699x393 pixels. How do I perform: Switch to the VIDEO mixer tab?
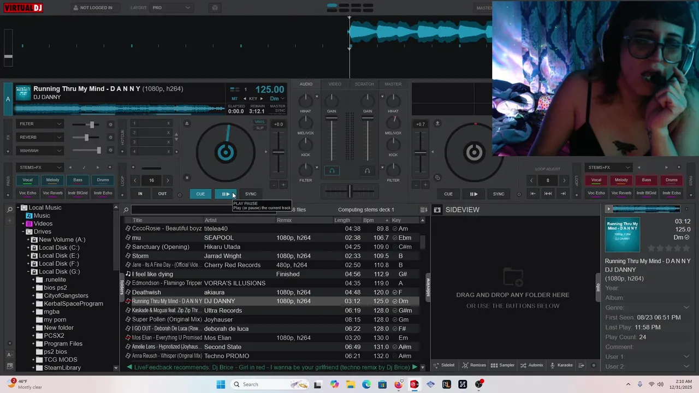(335, 84)
